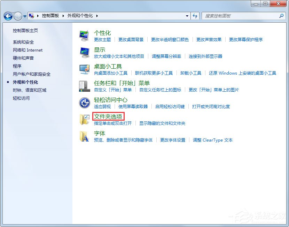
Task: Navigate back with the back arrow
Action: [x=8, y=16]
